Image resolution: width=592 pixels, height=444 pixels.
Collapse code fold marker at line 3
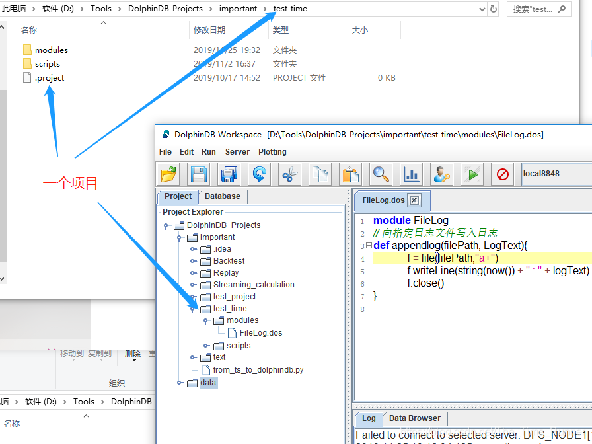click(x=369, y=245)
